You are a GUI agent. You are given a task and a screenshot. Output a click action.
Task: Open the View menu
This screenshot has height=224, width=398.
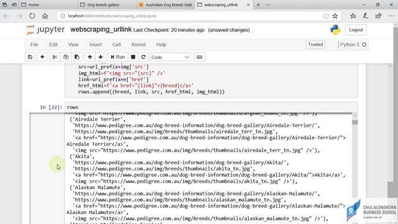73,45
